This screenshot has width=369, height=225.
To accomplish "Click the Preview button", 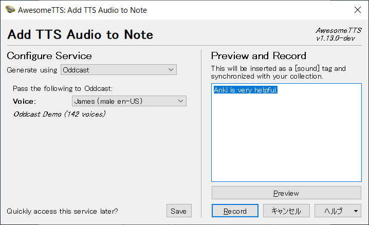I will pos(286,193).
